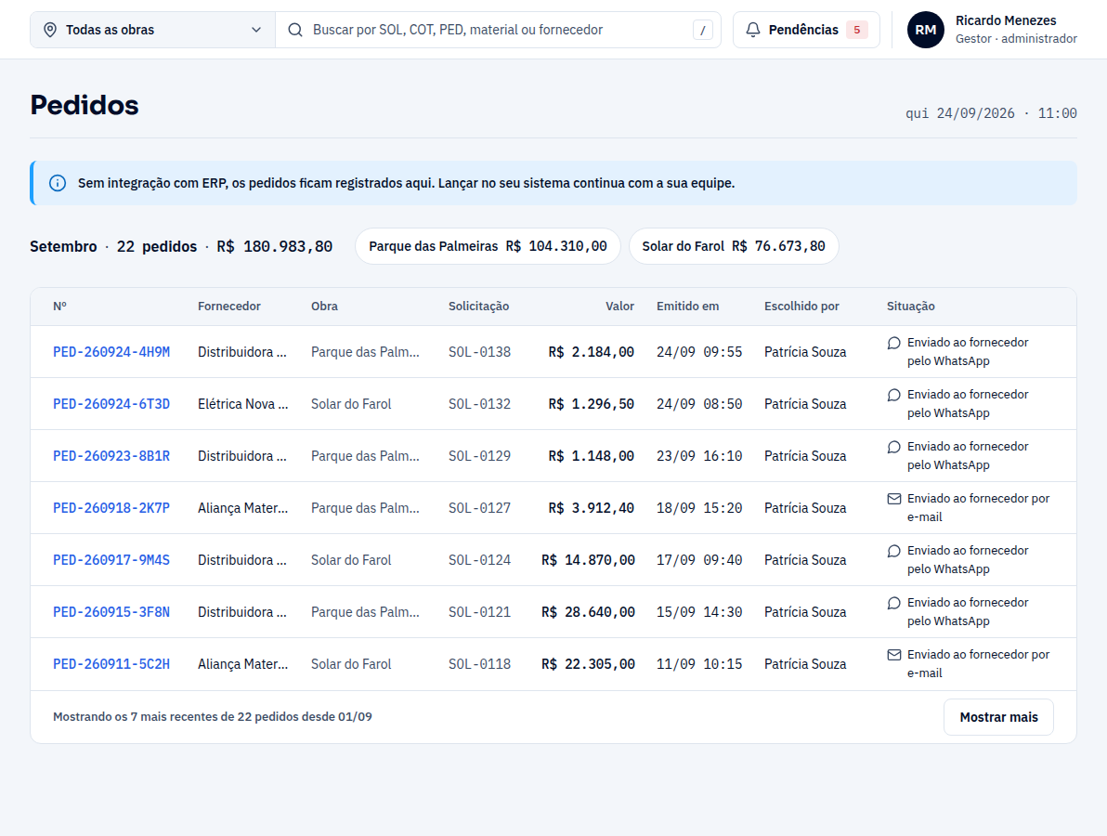Open order PED-260915-3F8N
1107x836 pixels.
tap(111, 612)
